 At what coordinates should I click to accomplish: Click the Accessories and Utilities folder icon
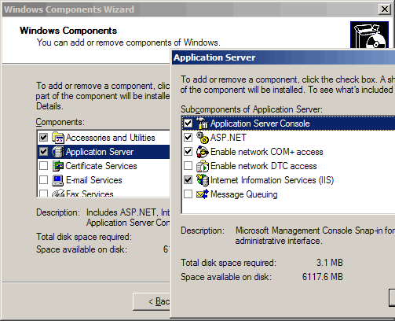58,138
